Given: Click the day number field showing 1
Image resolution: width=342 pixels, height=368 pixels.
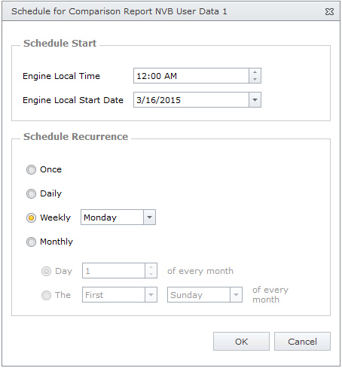Looking at the screenshot, I should (x=114, y=271).
